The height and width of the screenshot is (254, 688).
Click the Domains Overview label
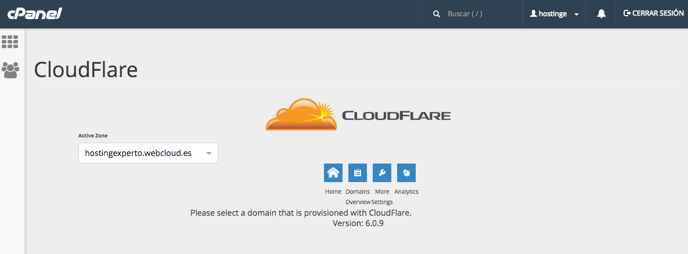click(x=358, y=197)
